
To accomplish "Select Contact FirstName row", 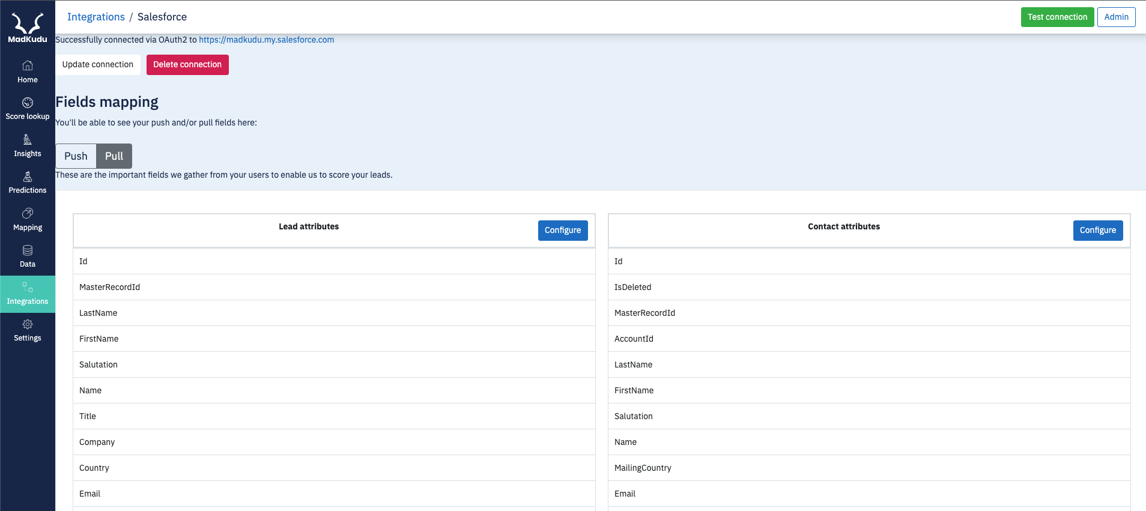I will coord(869,390).
